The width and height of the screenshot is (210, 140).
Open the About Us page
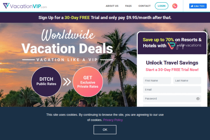[x=112, y=6]
